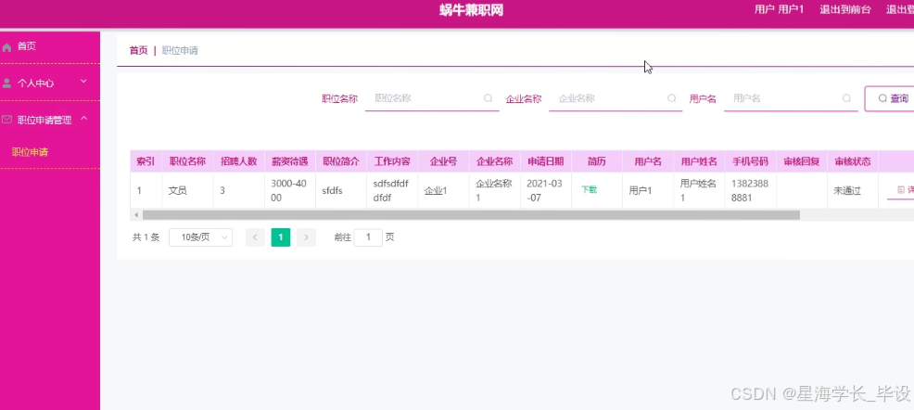
Task: Click search icon in 企业名称 field
Action: coord(671,98)
